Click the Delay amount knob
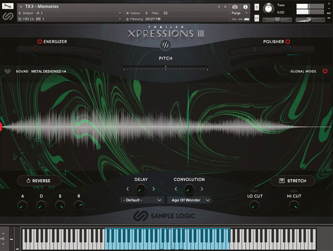 pyautogui.click(x=141, y=189)
